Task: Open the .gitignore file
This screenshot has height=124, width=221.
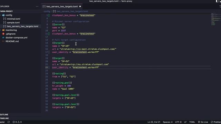Action: point(11,34)
